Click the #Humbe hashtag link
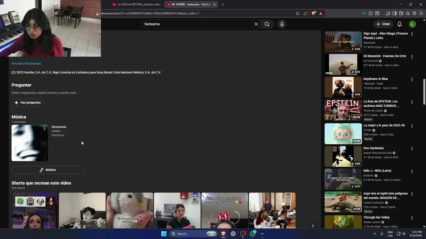This screenshot has width=426, height=239. point(17,63)
